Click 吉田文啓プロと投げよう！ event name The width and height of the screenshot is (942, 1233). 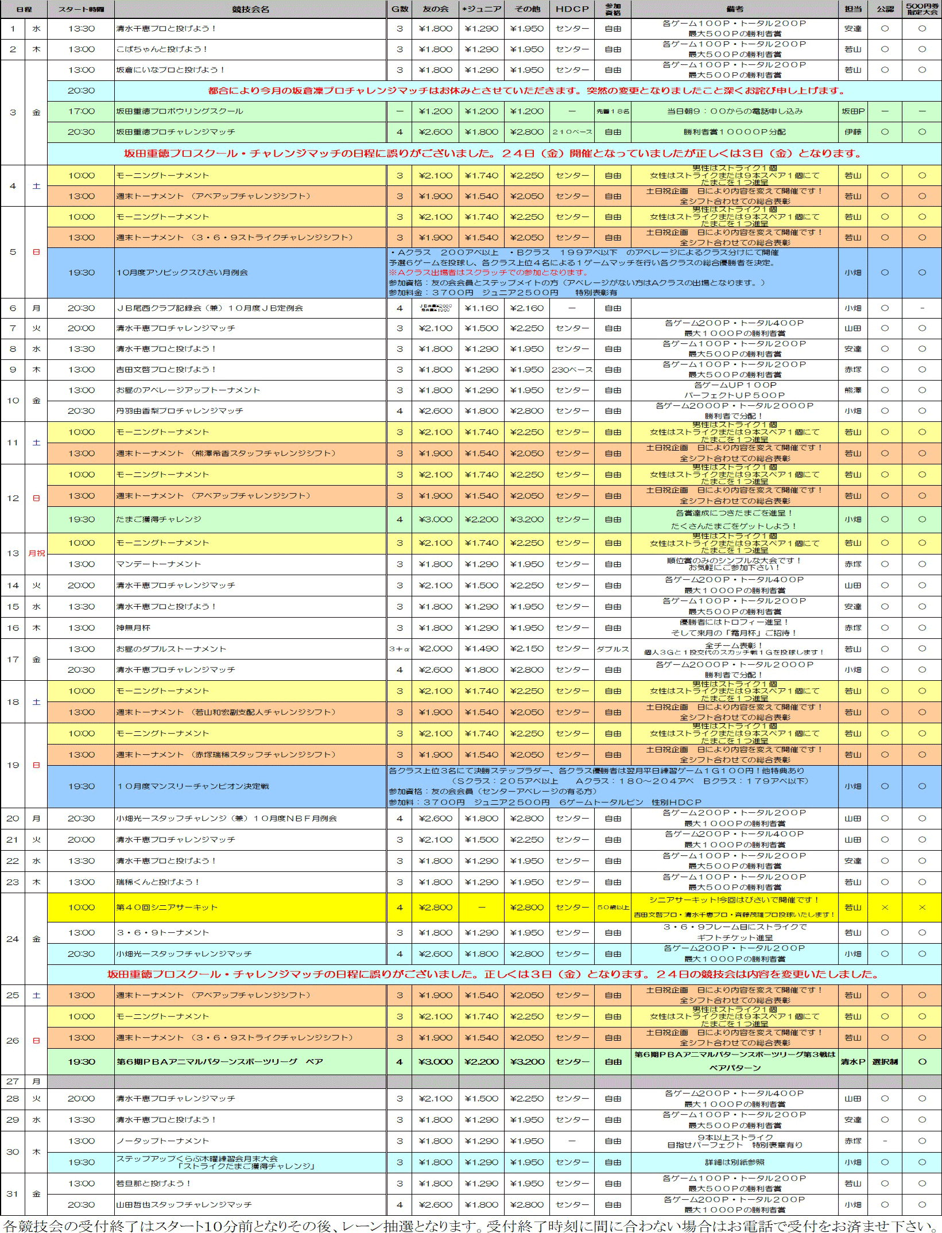pyautogui.click(x=166, y=370)
